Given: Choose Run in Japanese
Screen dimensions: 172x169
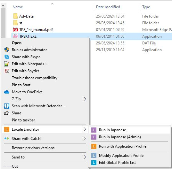Looking at the screenshot, I should tap(130, 130).
